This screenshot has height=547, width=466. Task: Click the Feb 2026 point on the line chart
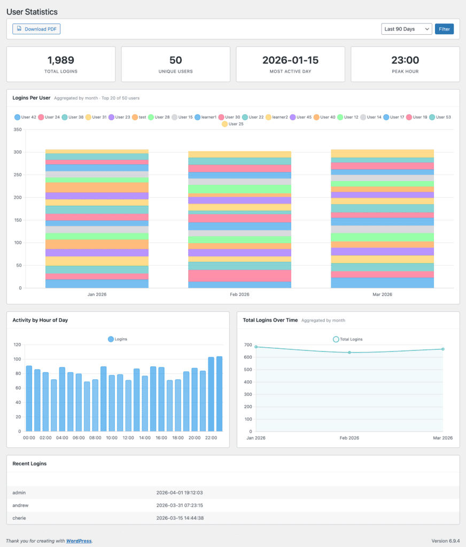[349, 353]
